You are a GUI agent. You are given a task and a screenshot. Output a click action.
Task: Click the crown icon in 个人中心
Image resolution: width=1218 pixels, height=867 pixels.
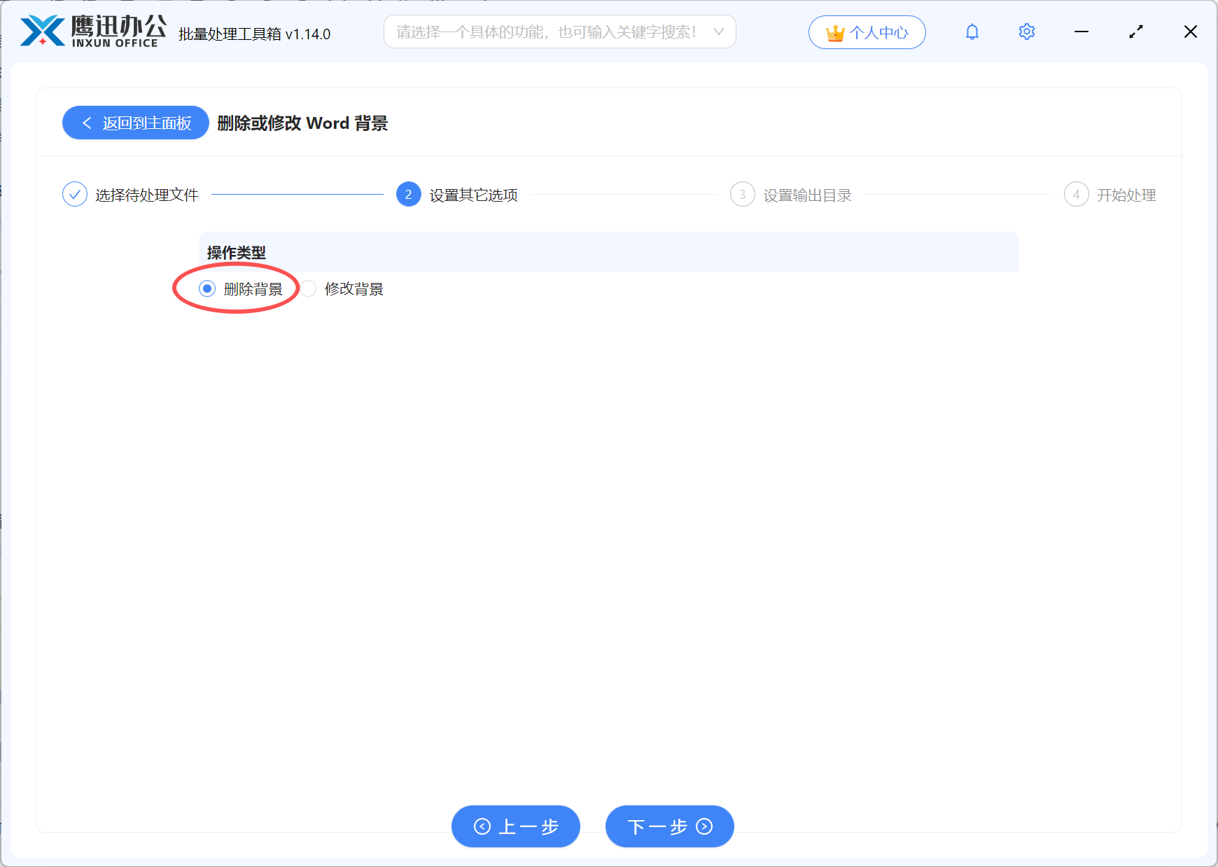835,32
